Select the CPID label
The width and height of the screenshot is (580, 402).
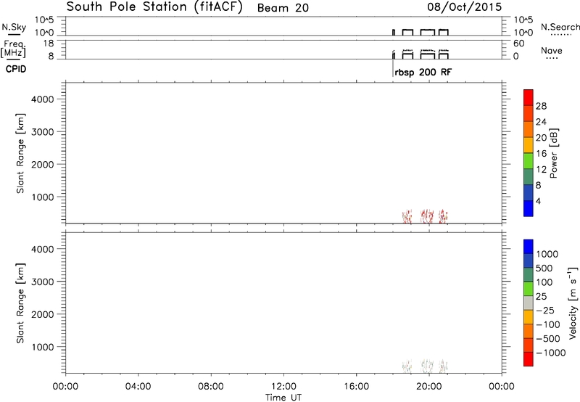click(x=16, y=69)
